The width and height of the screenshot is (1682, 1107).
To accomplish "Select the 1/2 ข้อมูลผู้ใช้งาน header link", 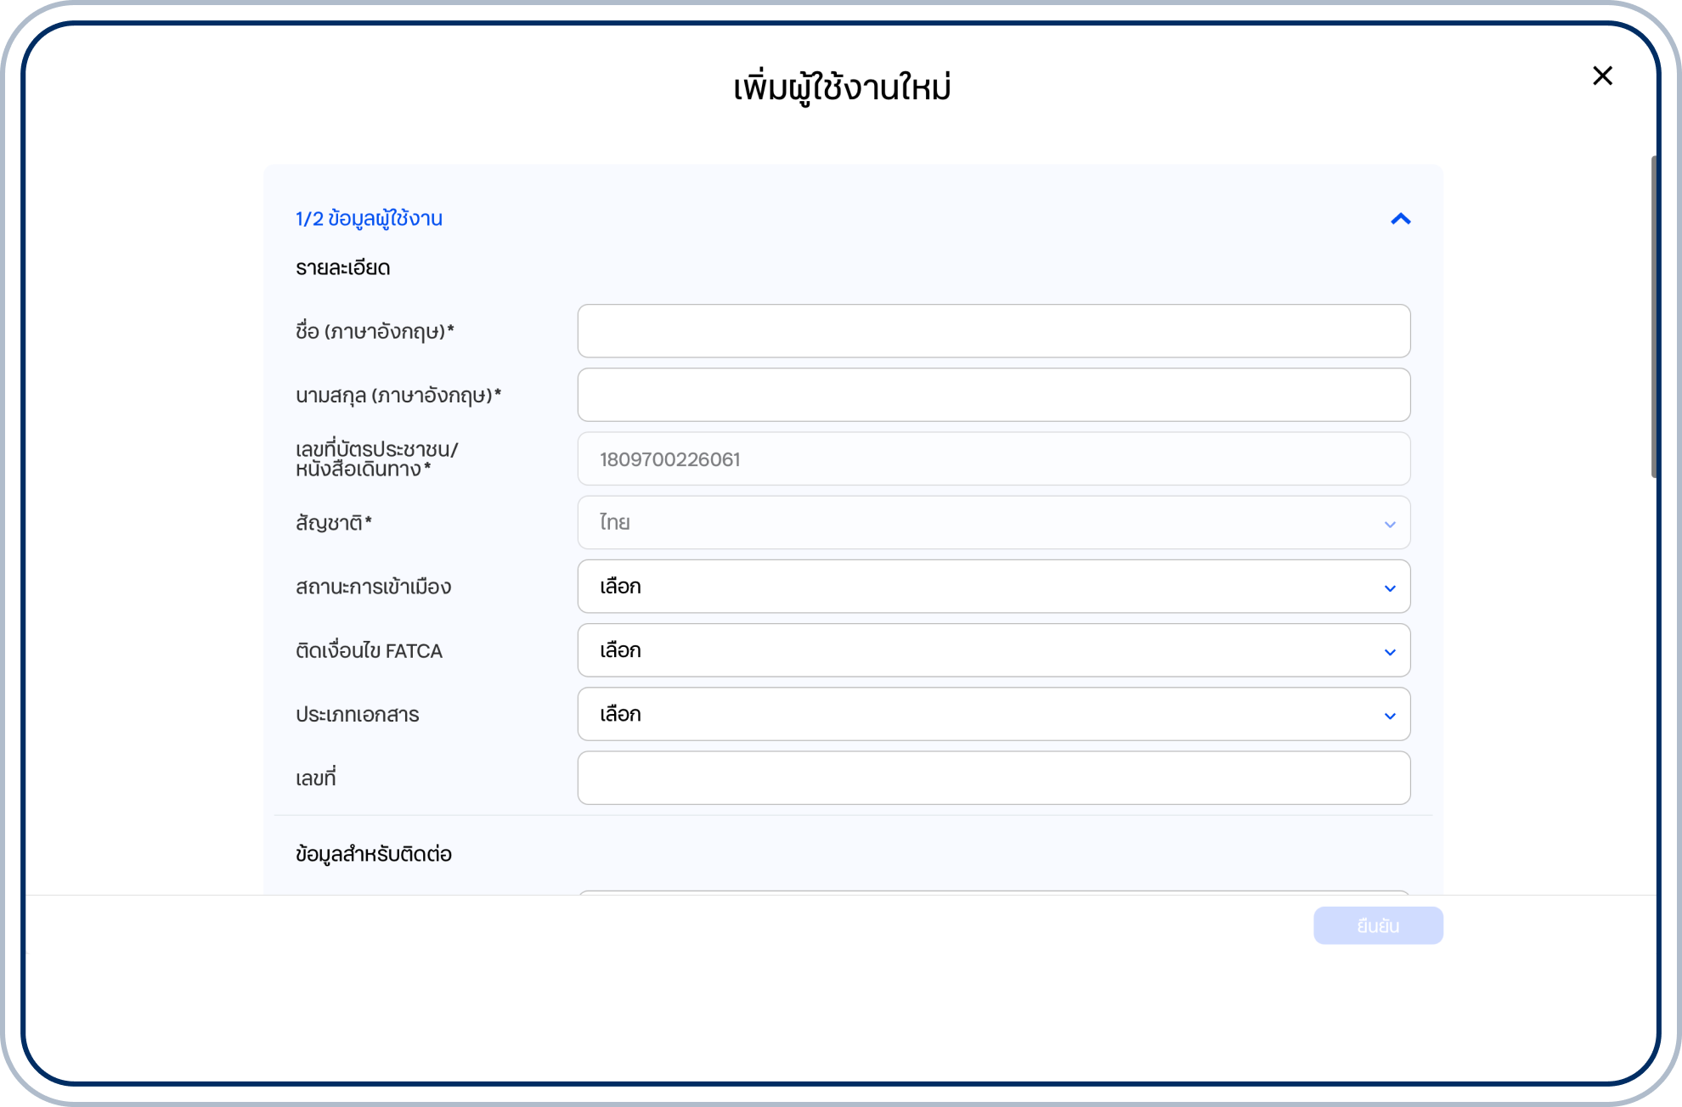I will [369, 218].
